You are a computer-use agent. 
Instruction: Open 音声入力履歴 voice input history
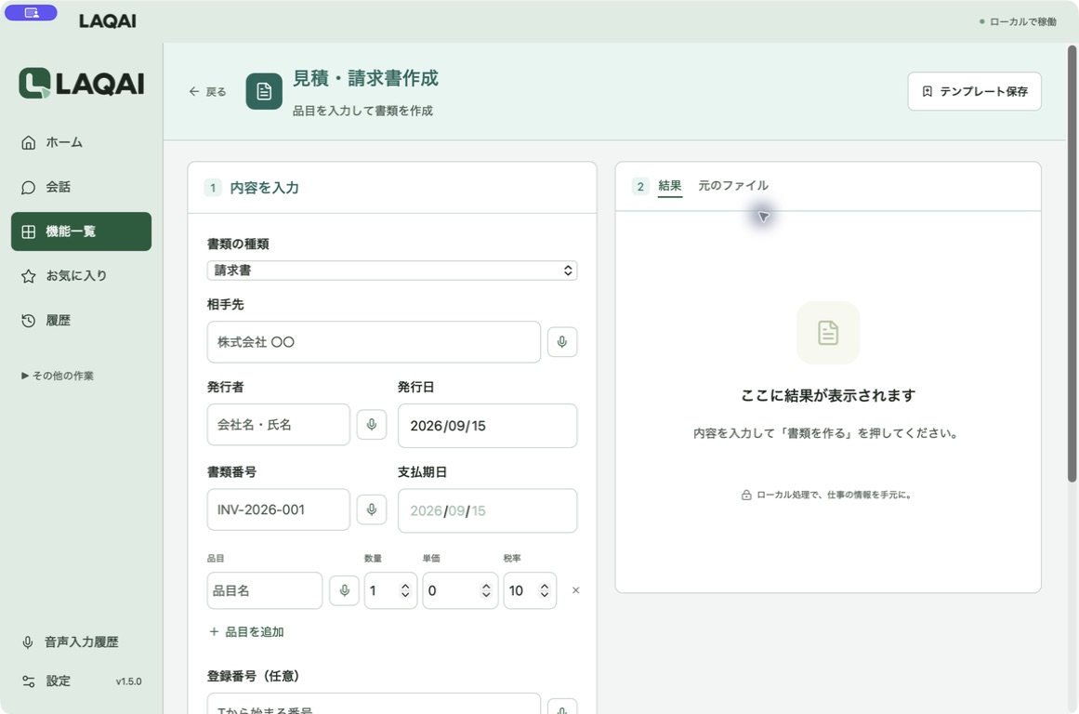pyautogui.click(x=71, y=641)
